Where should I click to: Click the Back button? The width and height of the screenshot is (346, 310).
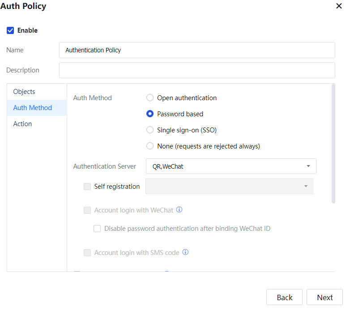(284, 297)
